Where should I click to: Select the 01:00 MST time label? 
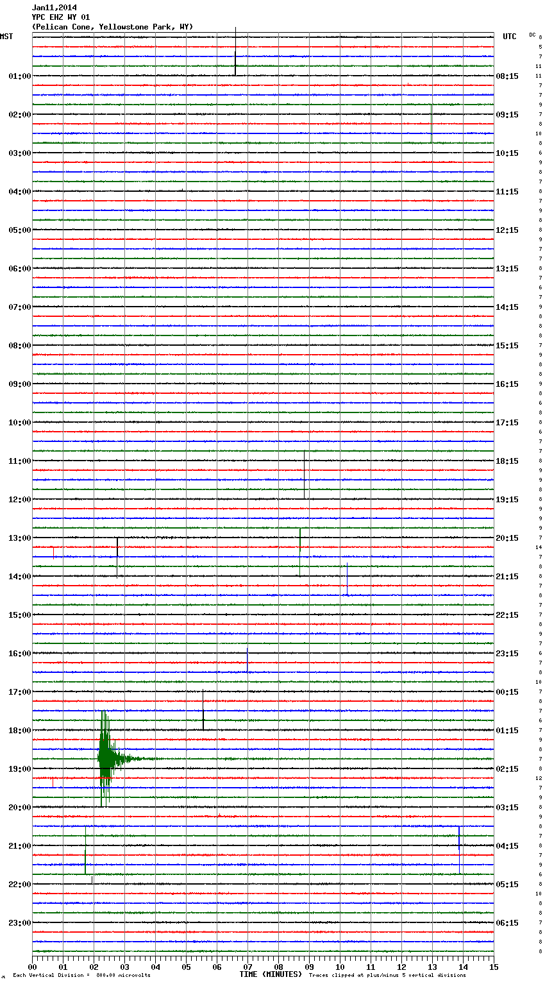(19, 76)
